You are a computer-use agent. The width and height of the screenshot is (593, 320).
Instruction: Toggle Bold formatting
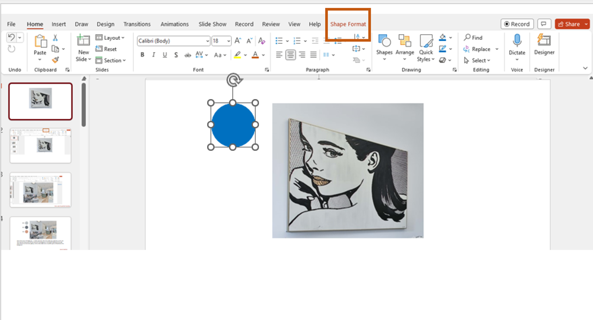(x=142, y=55)
